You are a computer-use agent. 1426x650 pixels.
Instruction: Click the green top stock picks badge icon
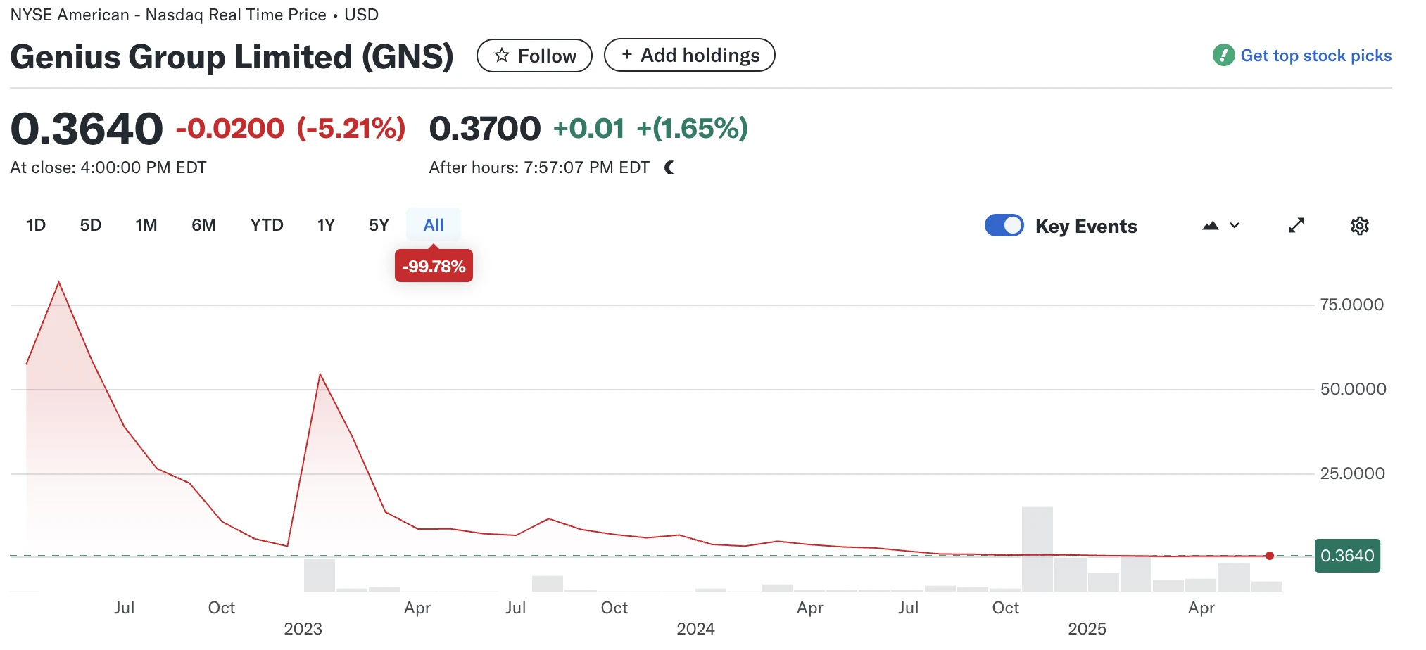click(x=1223, y=55)
